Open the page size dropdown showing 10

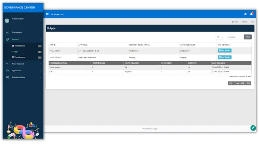(x=219, y=37)
